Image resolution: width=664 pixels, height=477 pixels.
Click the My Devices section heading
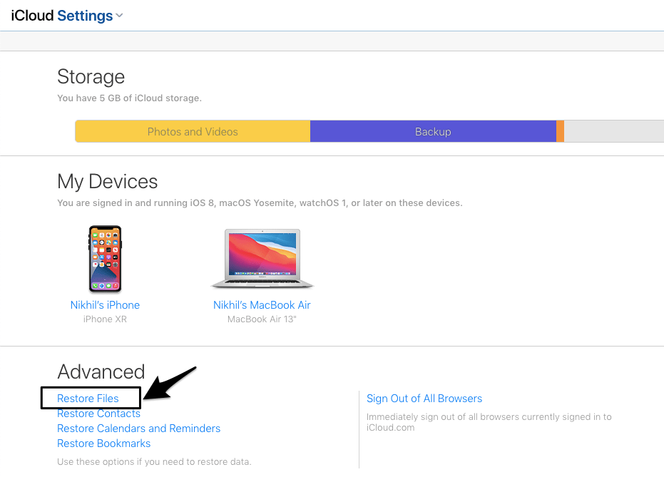click(108, 182)
